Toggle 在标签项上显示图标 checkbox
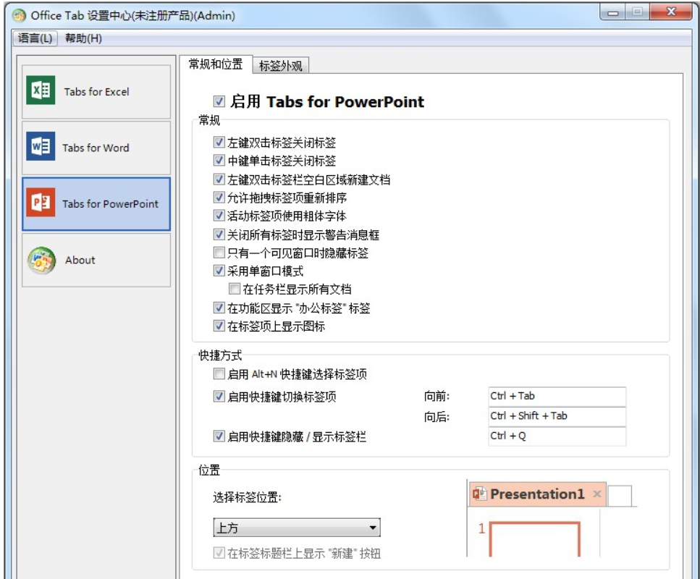This screenshot has width=700, height=579. click(x=219, y=326)
